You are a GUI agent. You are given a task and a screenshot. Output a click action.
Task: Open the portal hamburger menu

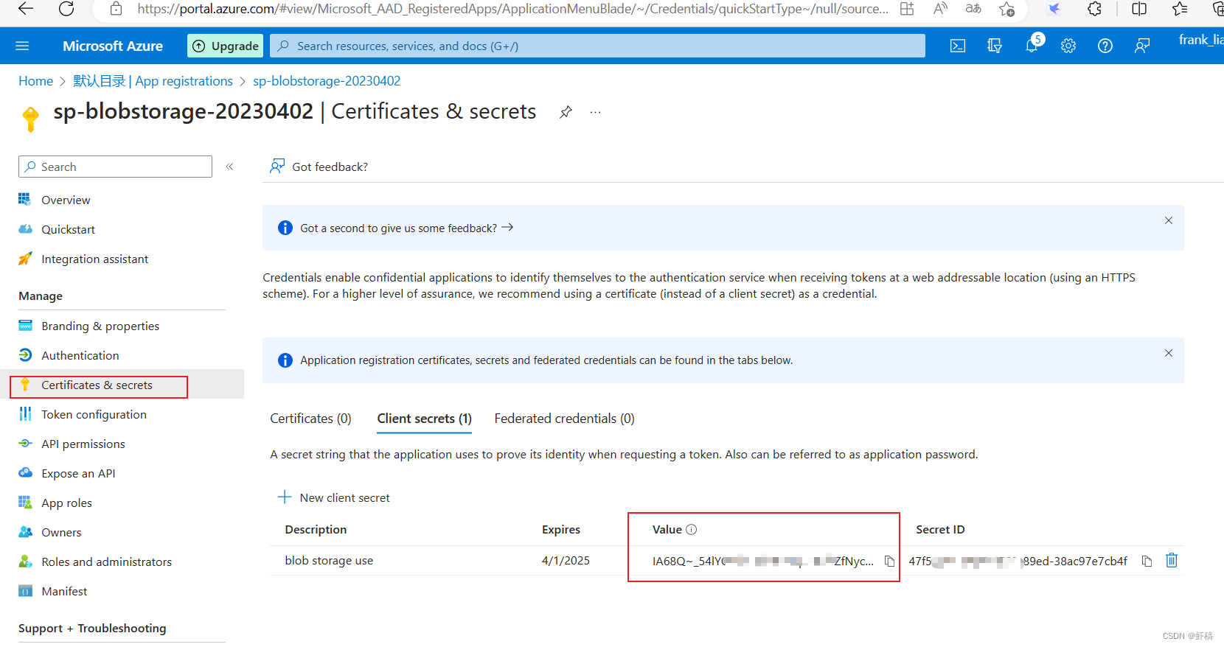pos(22,46)
